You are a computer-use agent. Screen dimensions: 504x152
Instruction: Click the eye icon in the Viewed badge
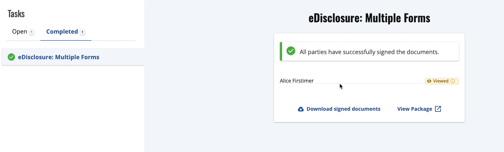pyautogui.click(x=429, y=81)
